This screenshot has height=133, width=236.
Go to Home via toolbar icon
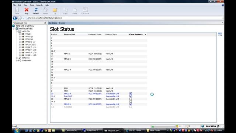pos(45,10)
